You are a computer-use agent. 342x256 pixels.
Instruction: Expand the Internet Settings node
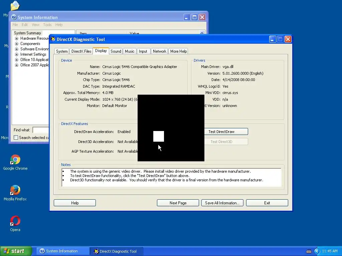point(17,54)
